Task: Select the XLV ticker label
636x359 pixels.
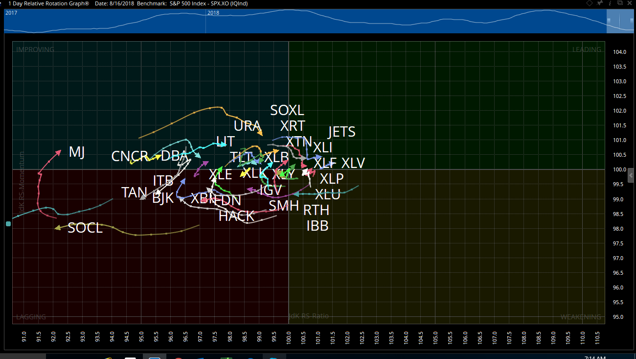Action: tap(353, 163)
